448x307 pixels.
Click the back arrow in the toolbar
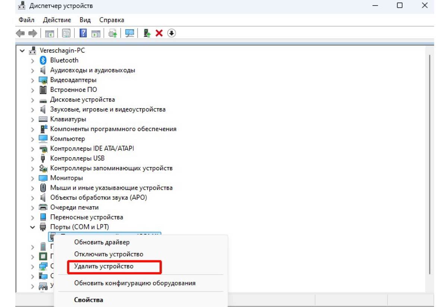click(20, 34)
